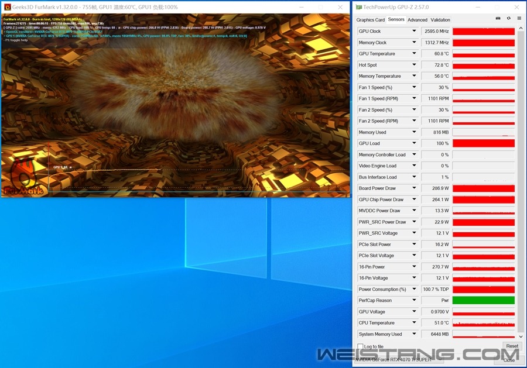Click the Memory Clock value 1312.7 MHz
Screen dimensions: 527x368
pos(436,42)
